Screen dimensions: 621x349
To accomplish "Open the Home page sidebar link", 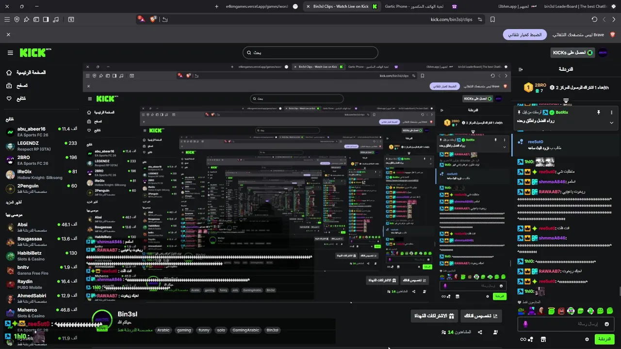I will click(x=26, y=72).
